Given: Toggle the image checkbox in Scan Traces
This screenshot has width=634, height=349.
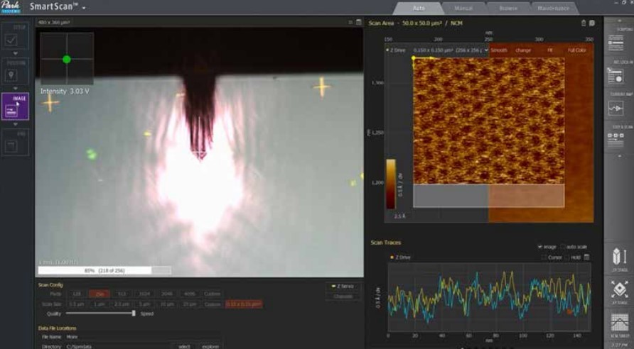Looking at the screenshot, I should point(539,247).
